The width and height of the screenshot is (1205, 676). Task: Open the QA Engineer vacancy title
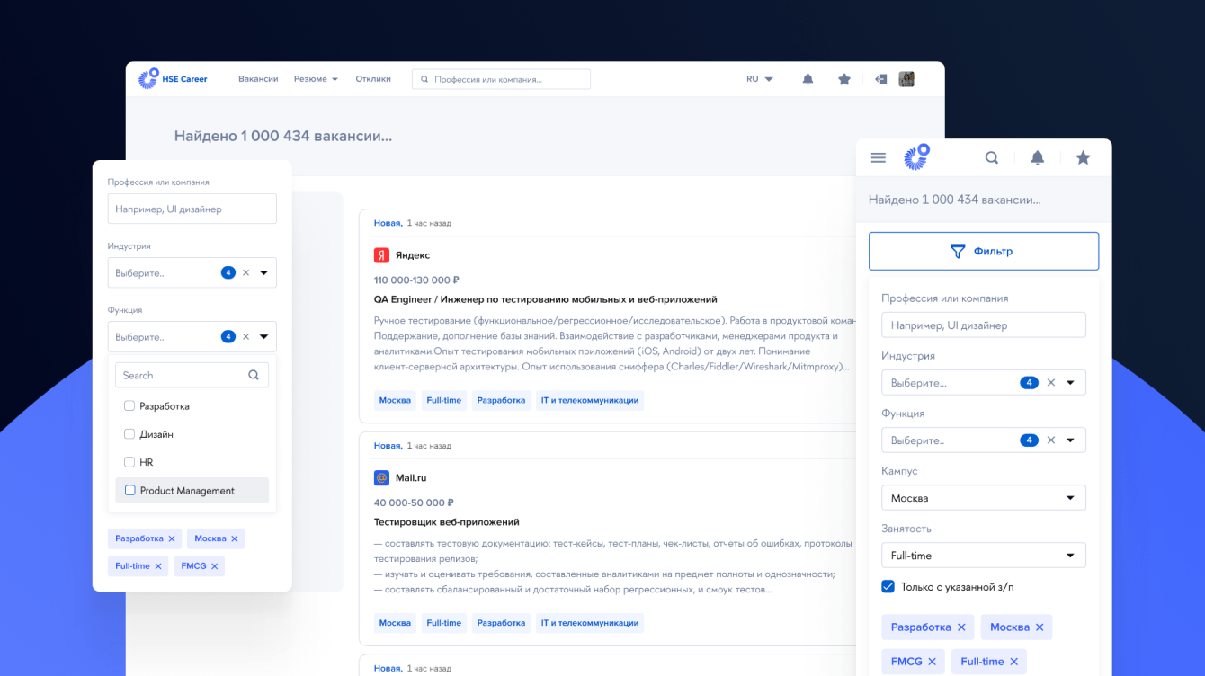pos(546,299)
